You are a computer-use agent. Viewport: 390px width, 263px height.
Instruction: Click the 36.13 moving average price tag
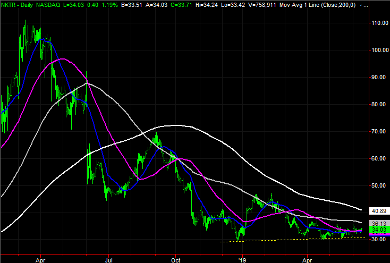pyautogui.click(x=379, y=224)
